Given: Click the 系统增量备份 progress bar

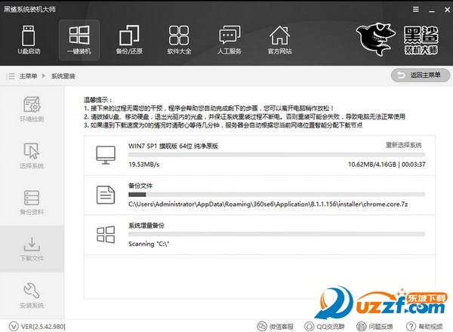Looking at the screenshot, I should [x=277, y=234].
